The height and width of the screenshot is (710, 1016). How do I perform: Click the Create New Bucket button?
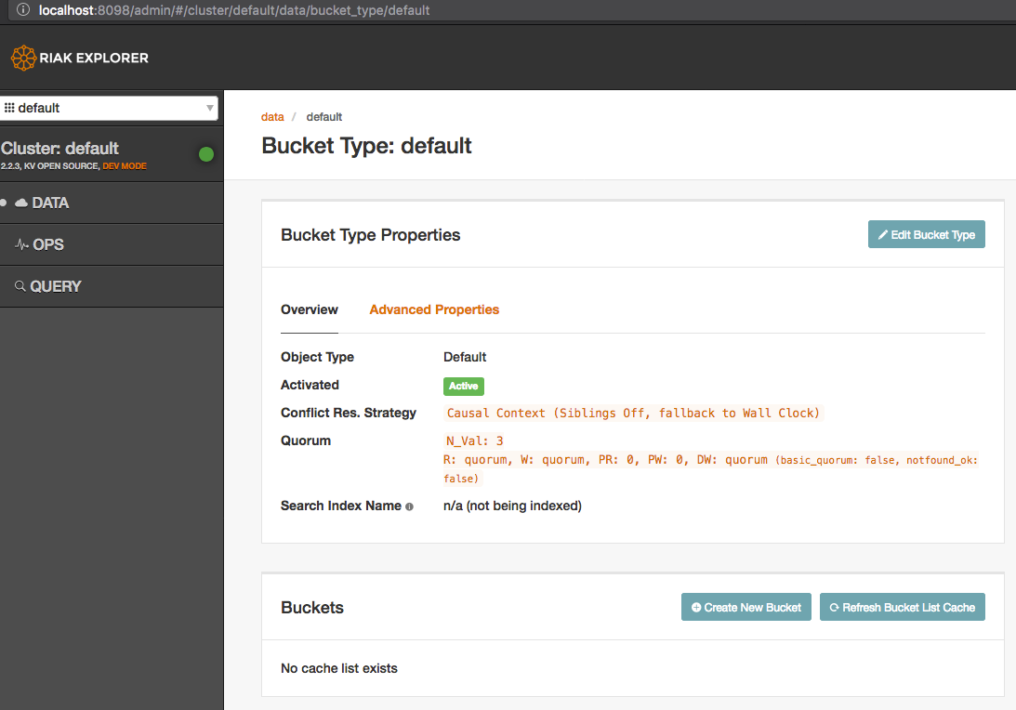click(x=746, y=607)
